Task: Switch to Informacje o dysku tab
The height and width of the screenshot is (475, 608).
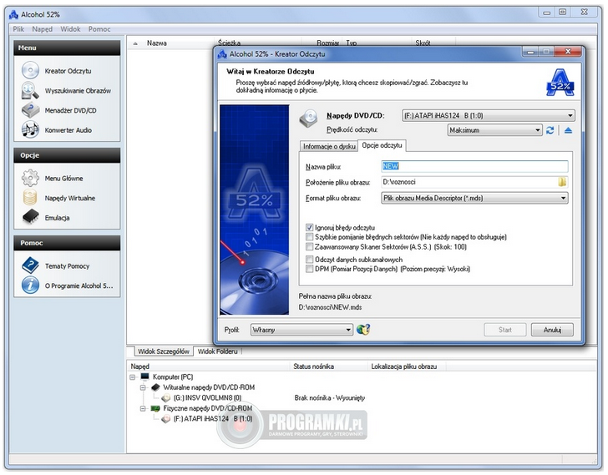Action: (x=329, y=146)
